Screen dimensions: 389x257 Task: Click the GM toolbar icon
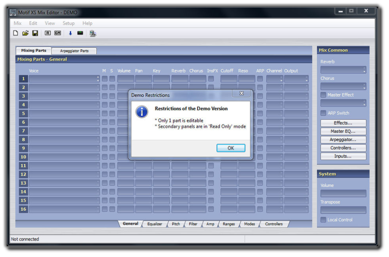pos(58,33)
